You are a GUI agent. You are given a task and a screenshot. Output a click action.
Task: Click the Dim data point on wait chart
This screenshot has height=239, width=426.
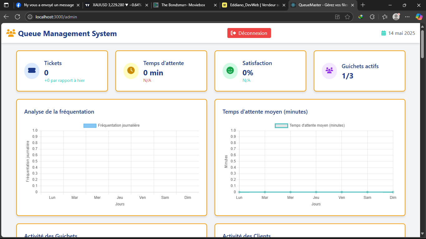pyautogui.click(x=393, y=192)
